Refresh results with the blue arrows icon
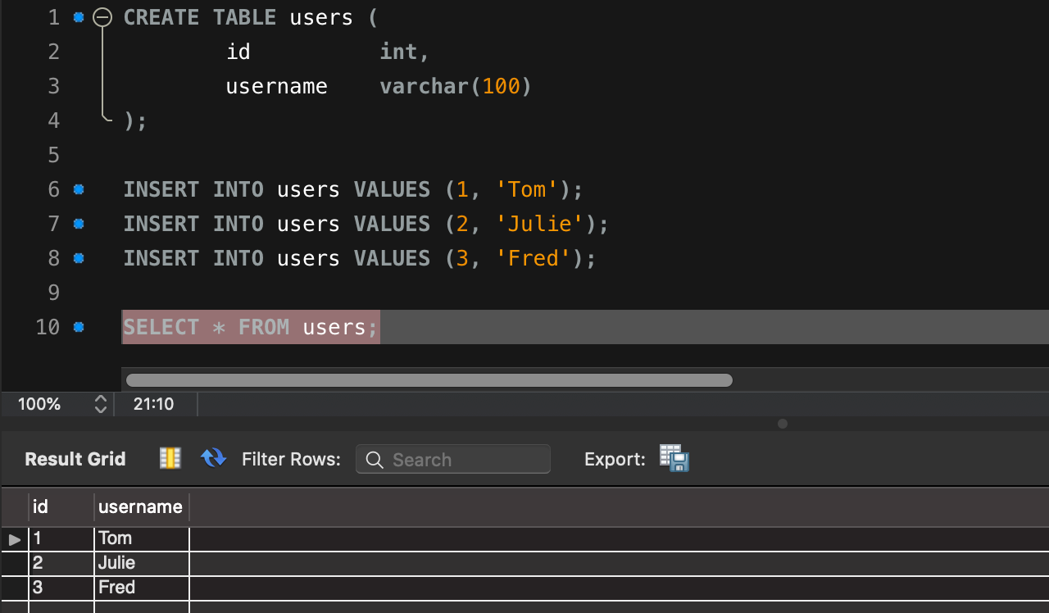This screenshot has width=1049, height=613. tap(213, 458)
